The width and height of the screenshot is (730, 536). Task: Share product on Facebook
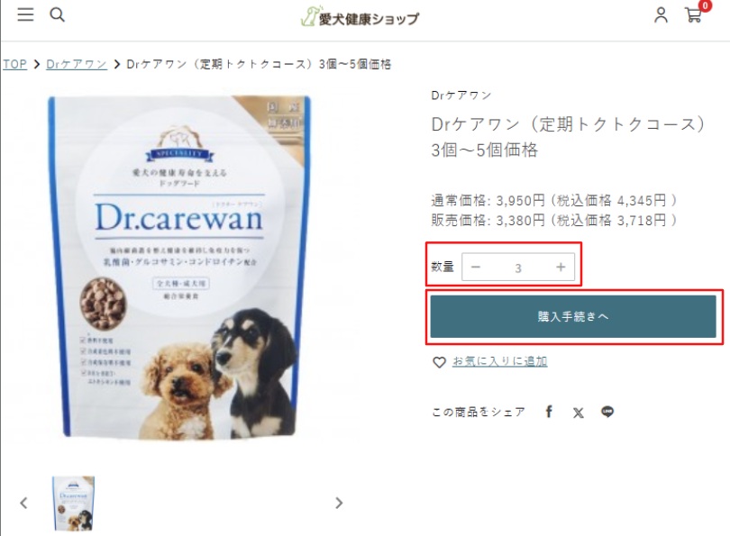coord(549,412)
